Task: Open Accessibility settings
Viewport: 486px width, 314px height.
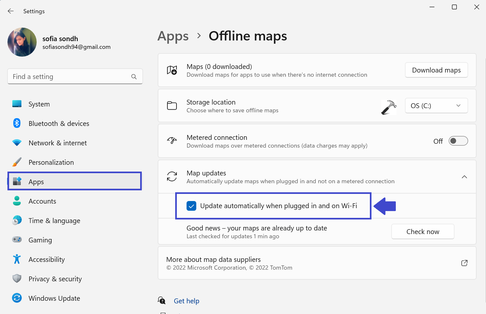Action: pos(46,260)
